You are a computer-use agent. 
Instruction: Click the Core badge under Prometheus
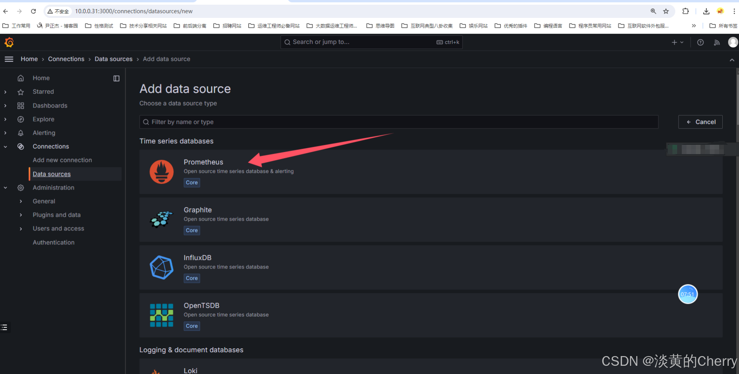tap(192, 183)
